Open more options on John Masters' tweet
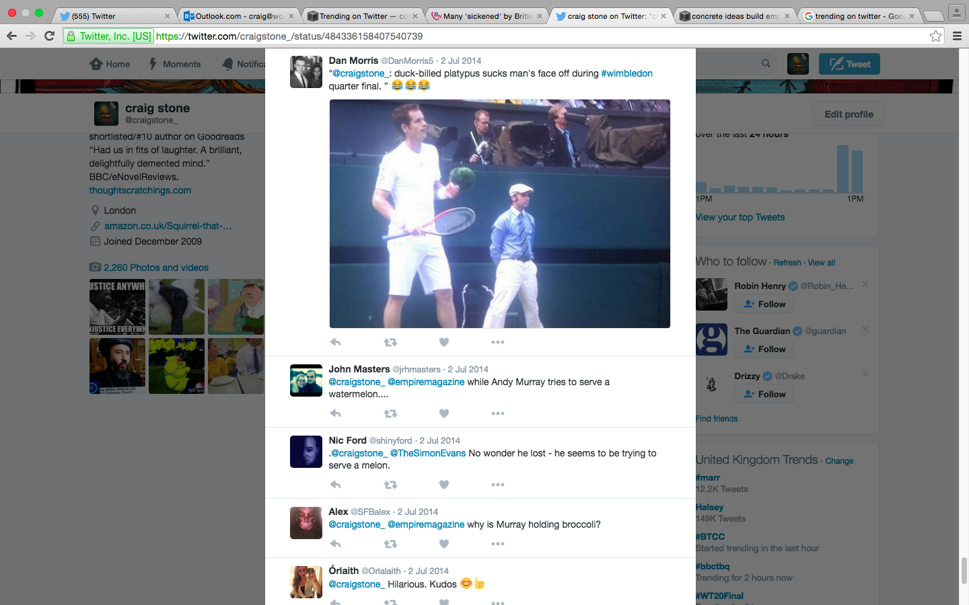 point(498,413)
